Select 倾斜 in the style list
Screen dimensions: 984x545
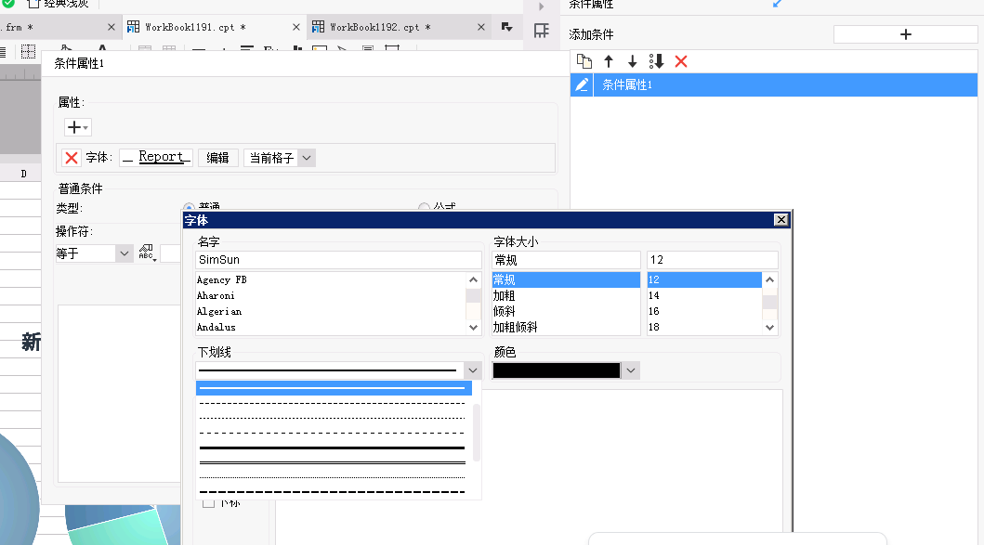(x=566, y=311)
